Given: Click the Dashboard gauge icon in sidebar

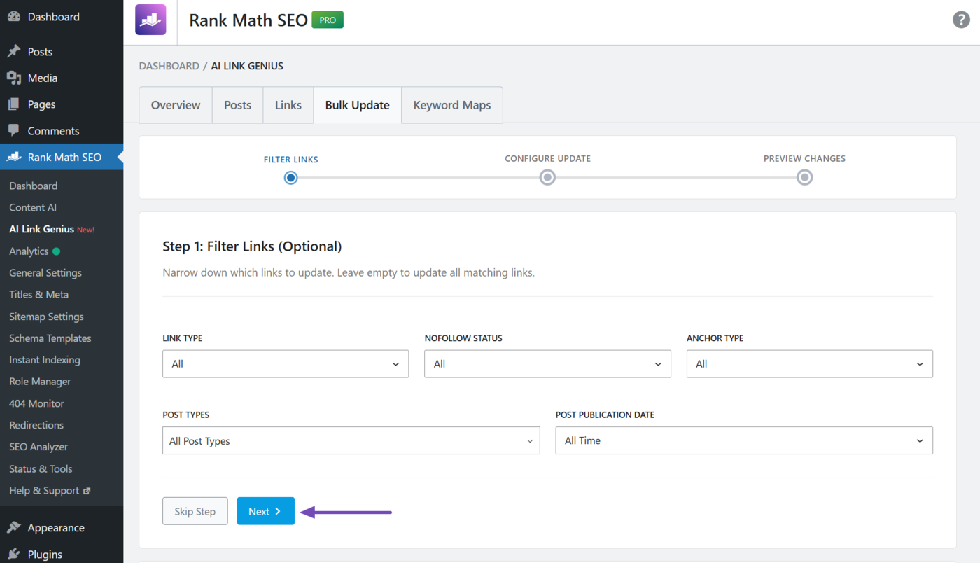Looking at the screenshot, I should pyautogui.click(x=13, y=17).
